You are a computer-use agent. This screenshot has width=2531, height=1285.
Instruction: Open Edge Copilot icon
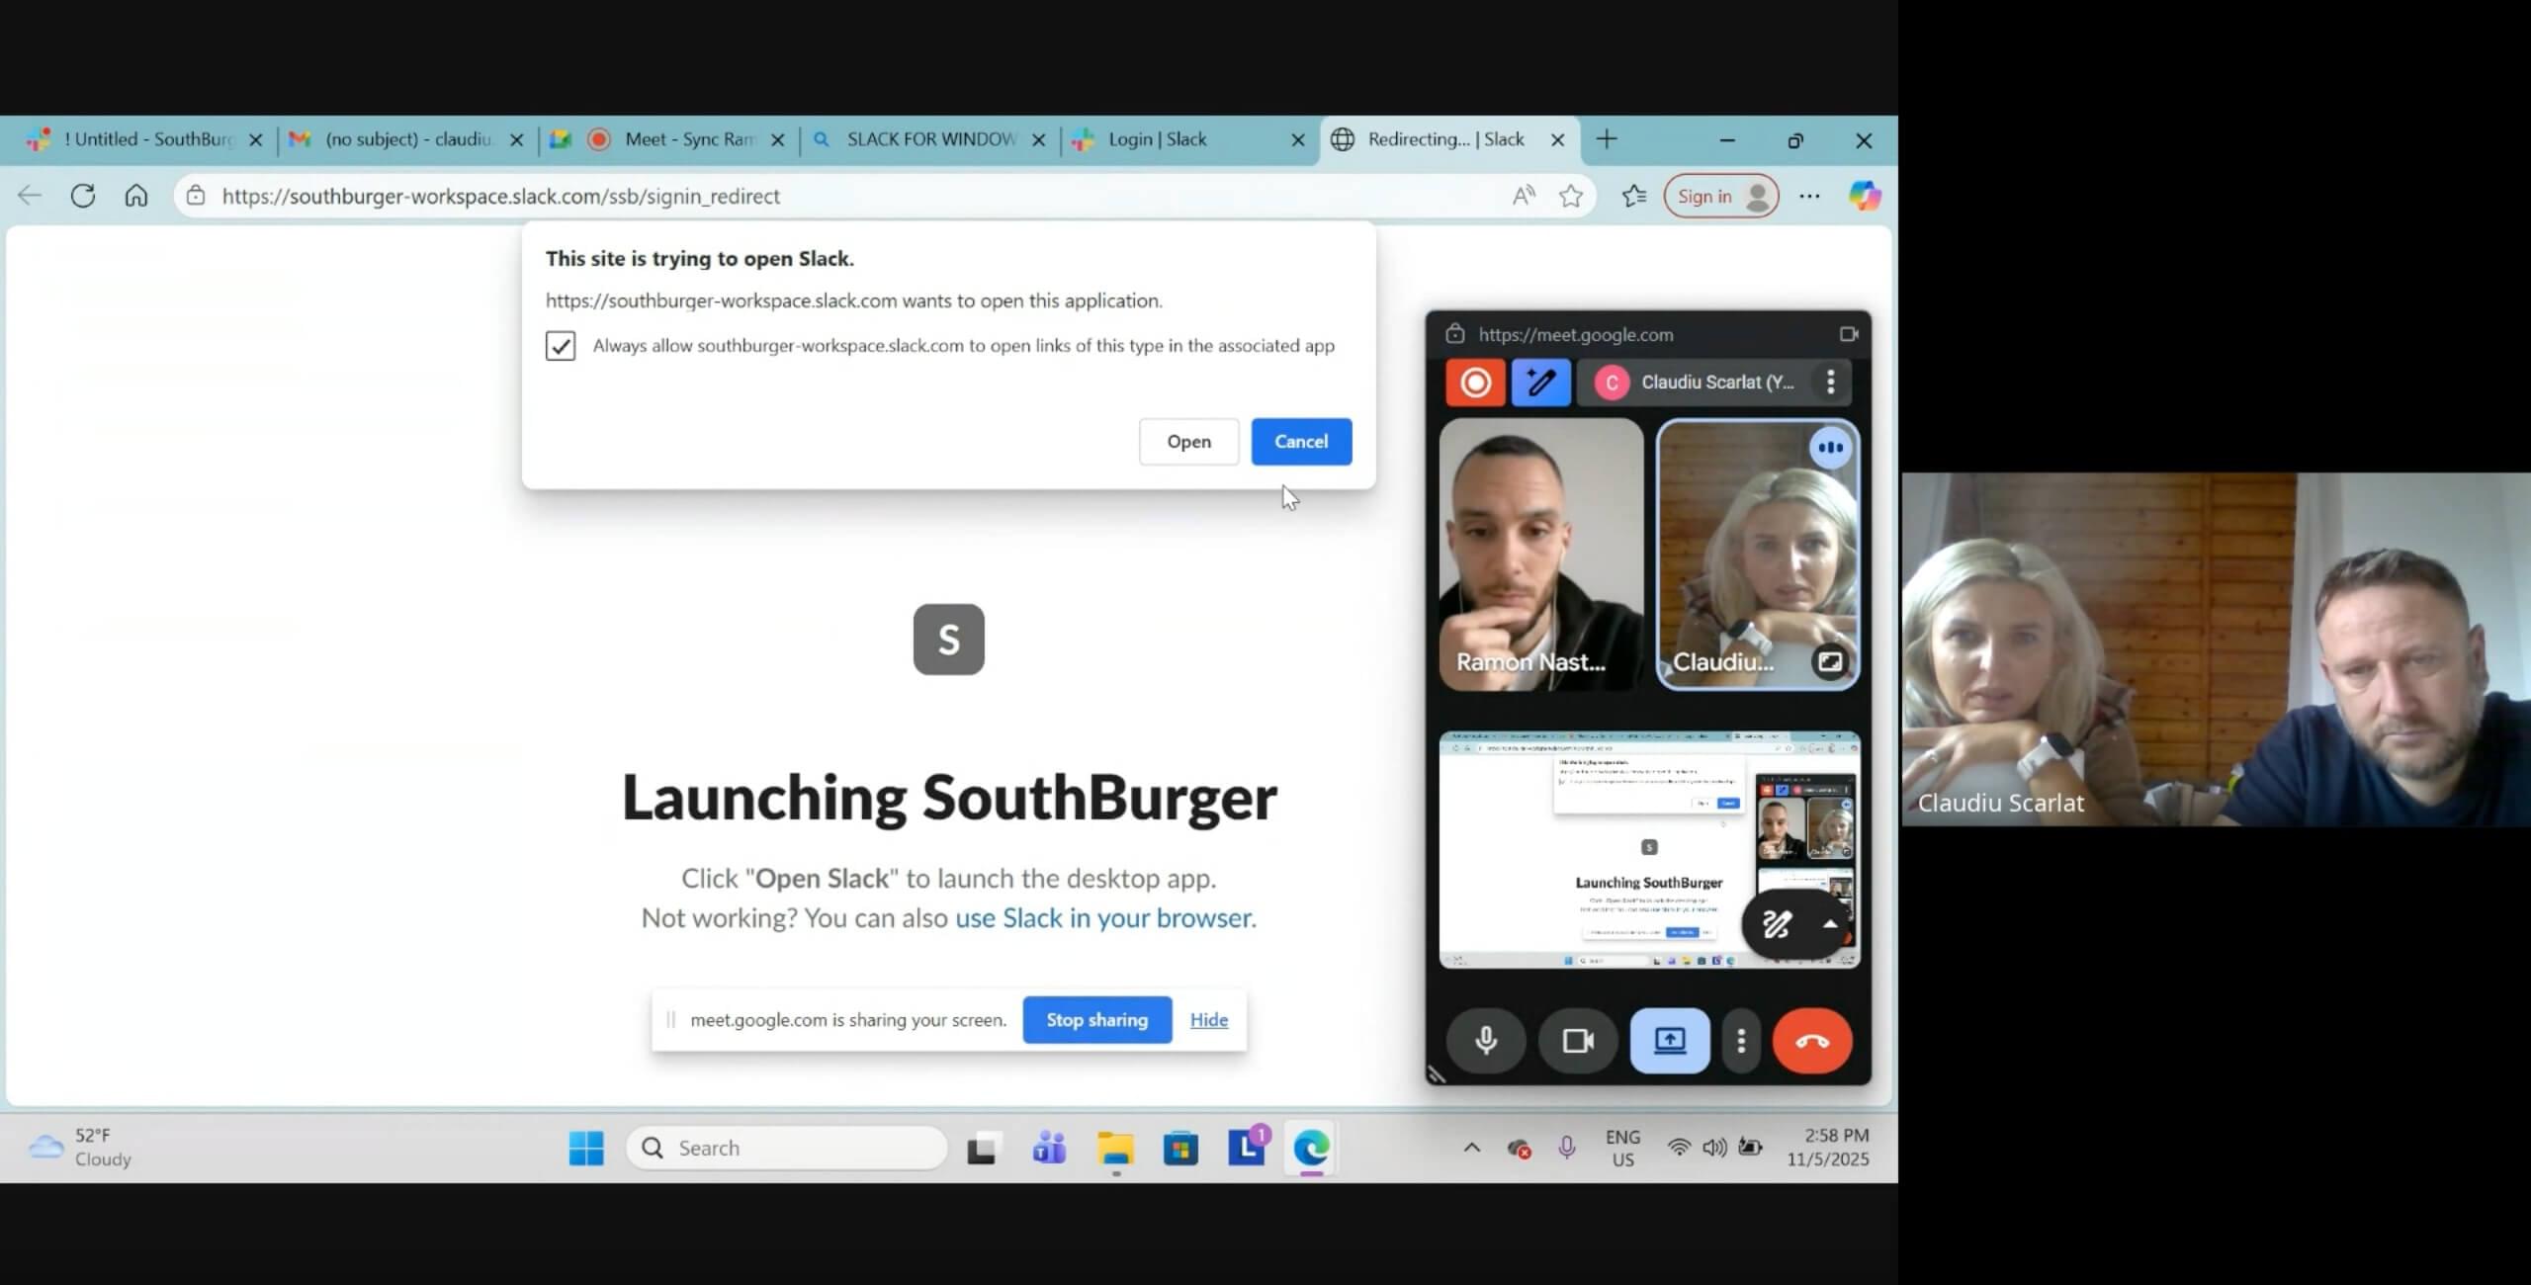1865,196
